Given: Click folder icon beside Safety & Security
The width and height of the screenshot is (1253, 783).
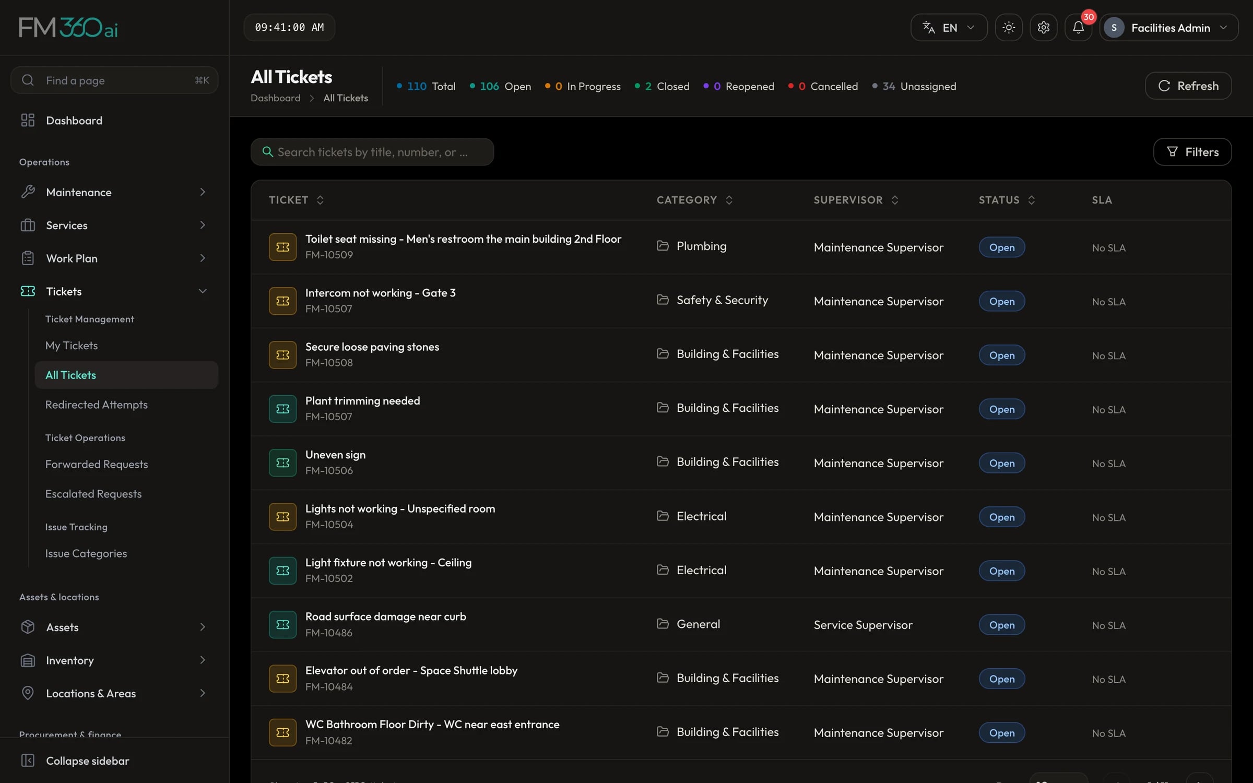Looking at the screenshot, I should coord(663,300).
